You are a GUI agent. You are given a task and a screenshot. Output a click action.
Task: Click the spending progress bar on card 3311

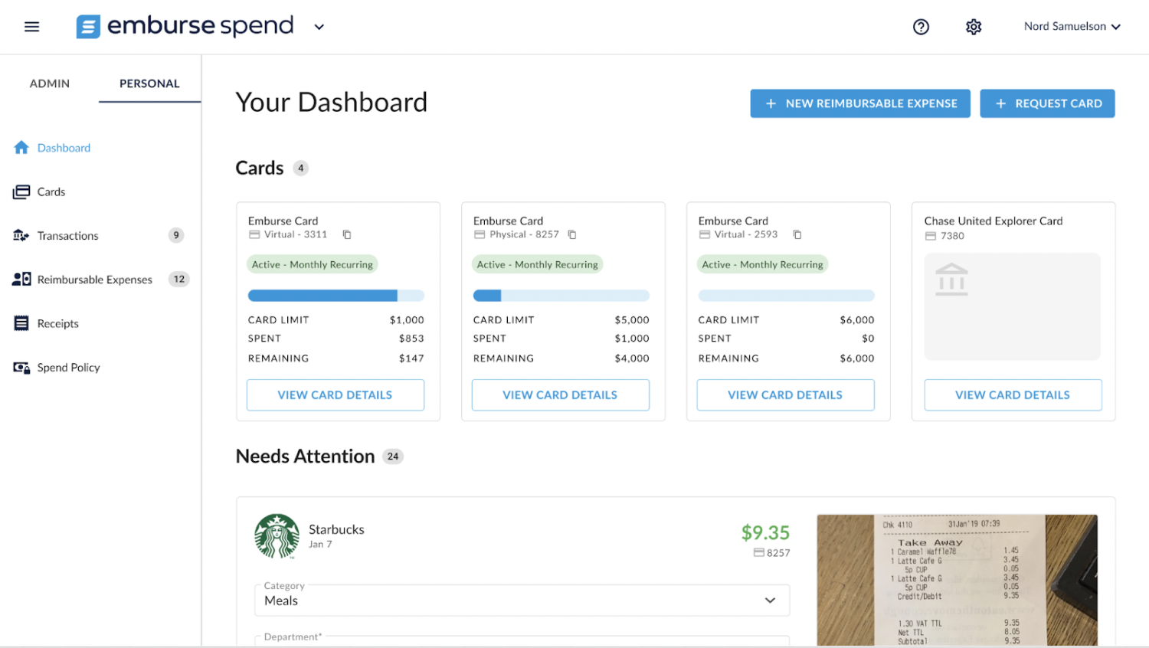tap(336, 295)
